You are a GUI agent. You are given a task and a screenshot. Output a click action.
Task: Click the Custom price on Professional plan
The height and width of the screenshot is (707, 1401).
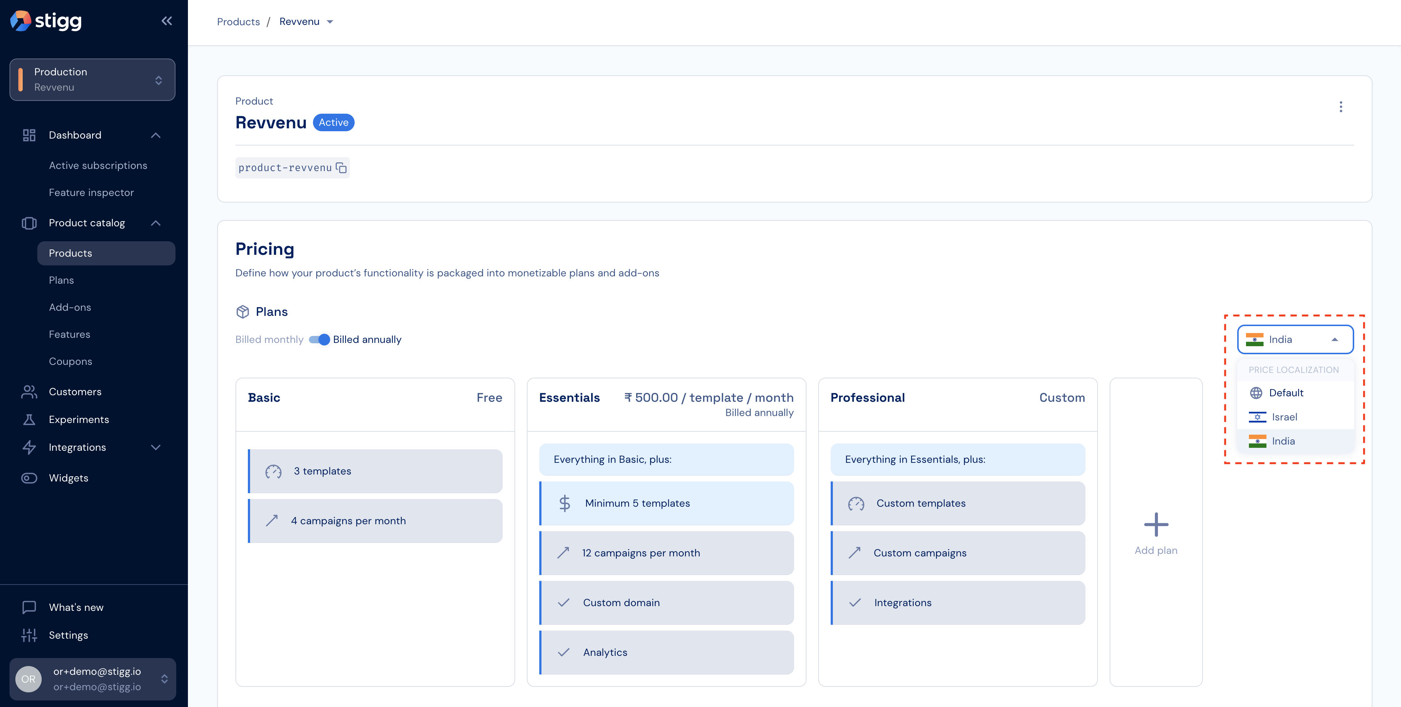point(1062,398)
